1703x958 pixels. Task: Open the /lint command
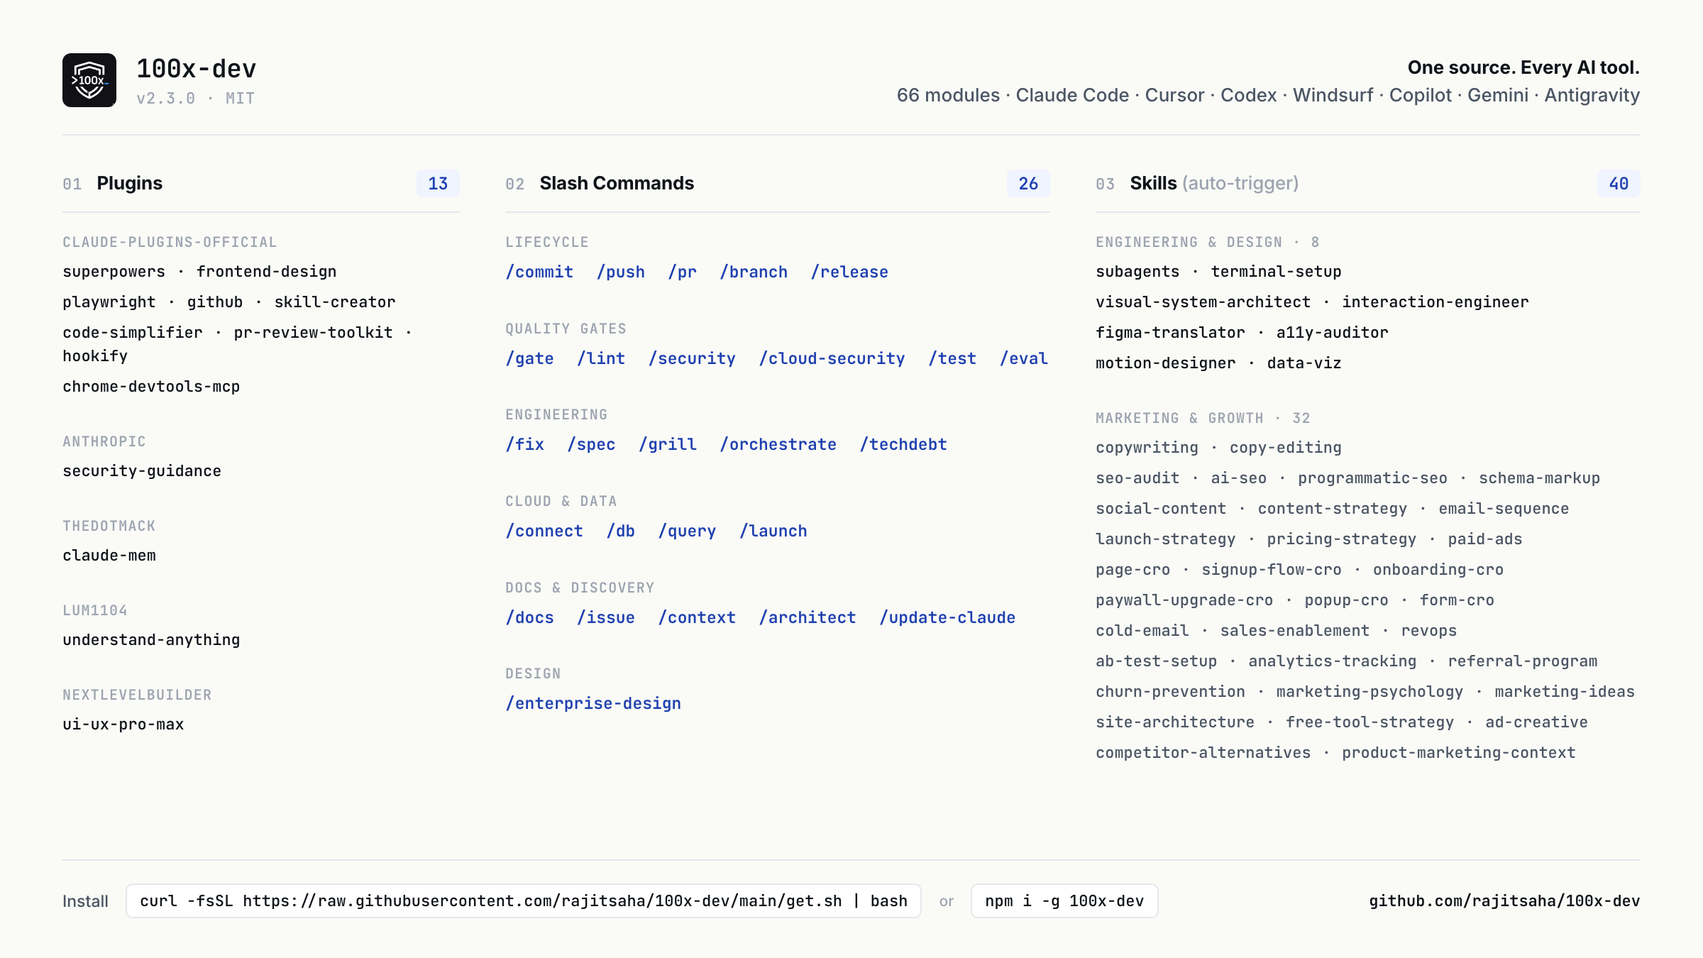[x=601, y=358]
